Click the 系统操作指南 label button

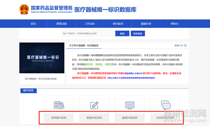59,118
